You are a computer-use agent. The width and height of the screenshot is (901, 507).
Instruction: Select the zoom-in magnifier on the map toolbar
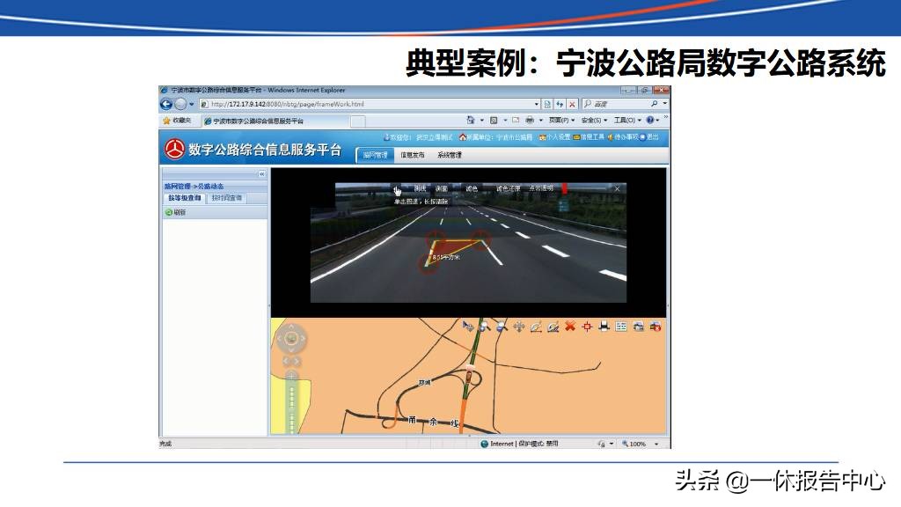click(483, 326)
